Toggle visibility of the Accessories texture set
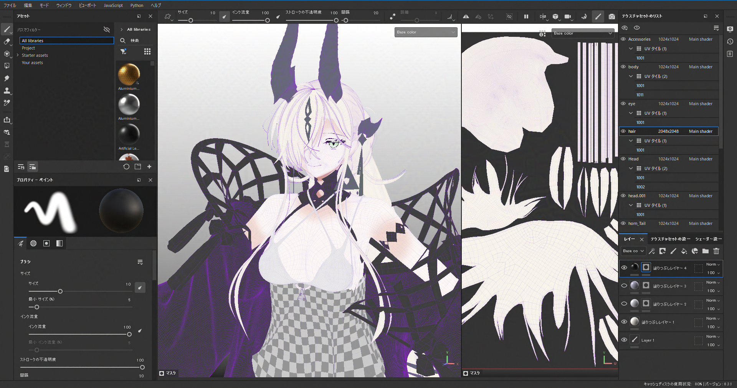Image resolution: width=737 pixels, height=388 pixels. click(x=623, y=39)
